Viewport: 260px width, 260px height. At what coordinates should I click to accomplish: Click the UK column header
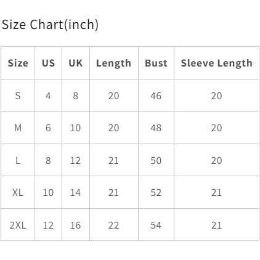click(x=76, y=63)
